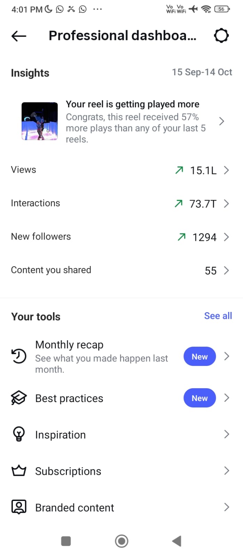Open the 'Your reel is getting played more' notice
This screenshot has height=557, width=243.
coord(135,121)
